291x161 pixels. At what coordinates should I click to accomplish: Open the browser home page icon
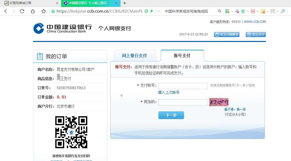(33, 11)
